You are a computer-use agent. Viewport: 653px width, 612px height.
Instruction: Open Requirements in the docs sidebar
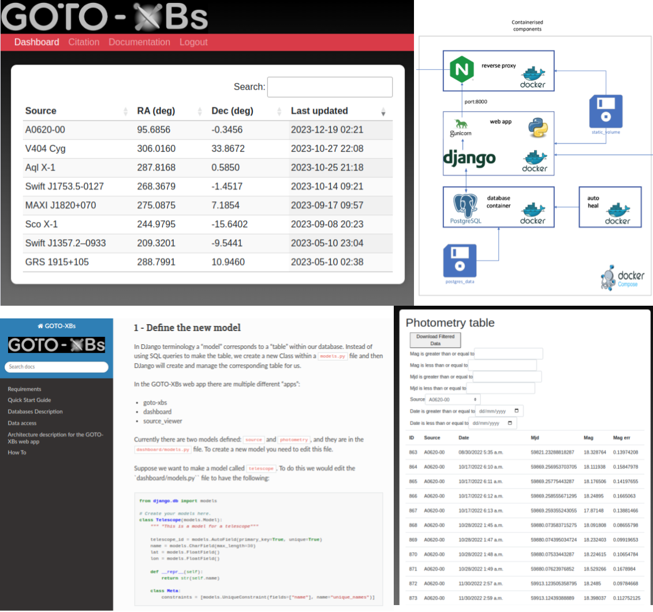click(x=25, y=389)
